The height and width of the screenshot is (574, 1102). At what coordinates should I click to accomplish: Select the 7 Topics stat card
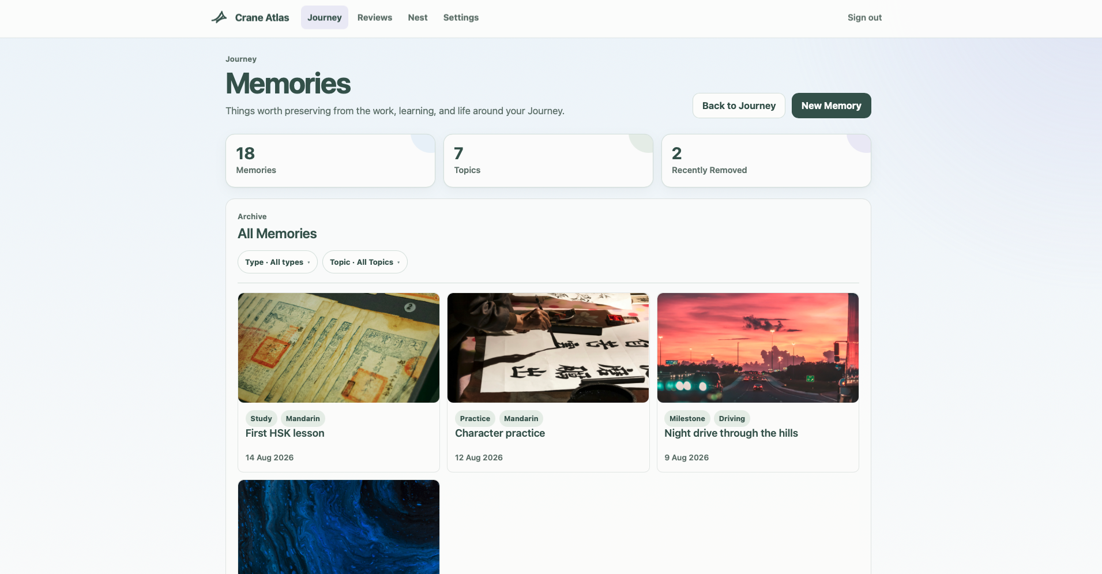click(548, 161)
